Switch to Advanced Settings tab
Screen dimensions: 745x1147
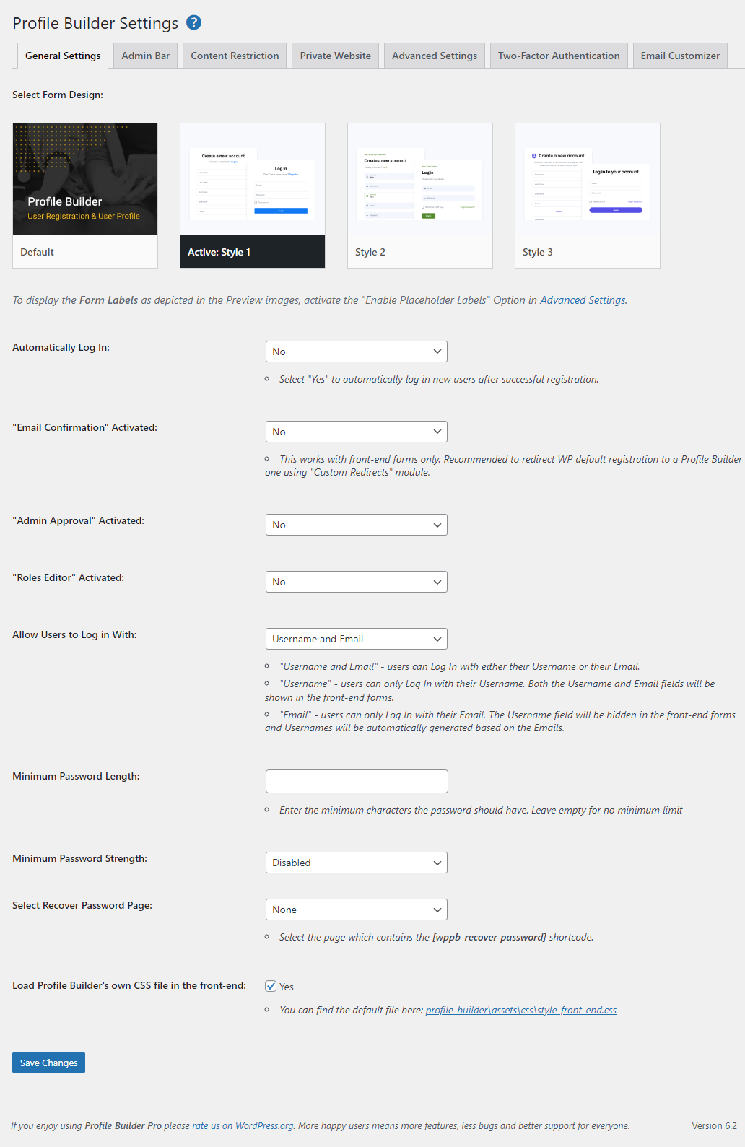click(435, 56)
